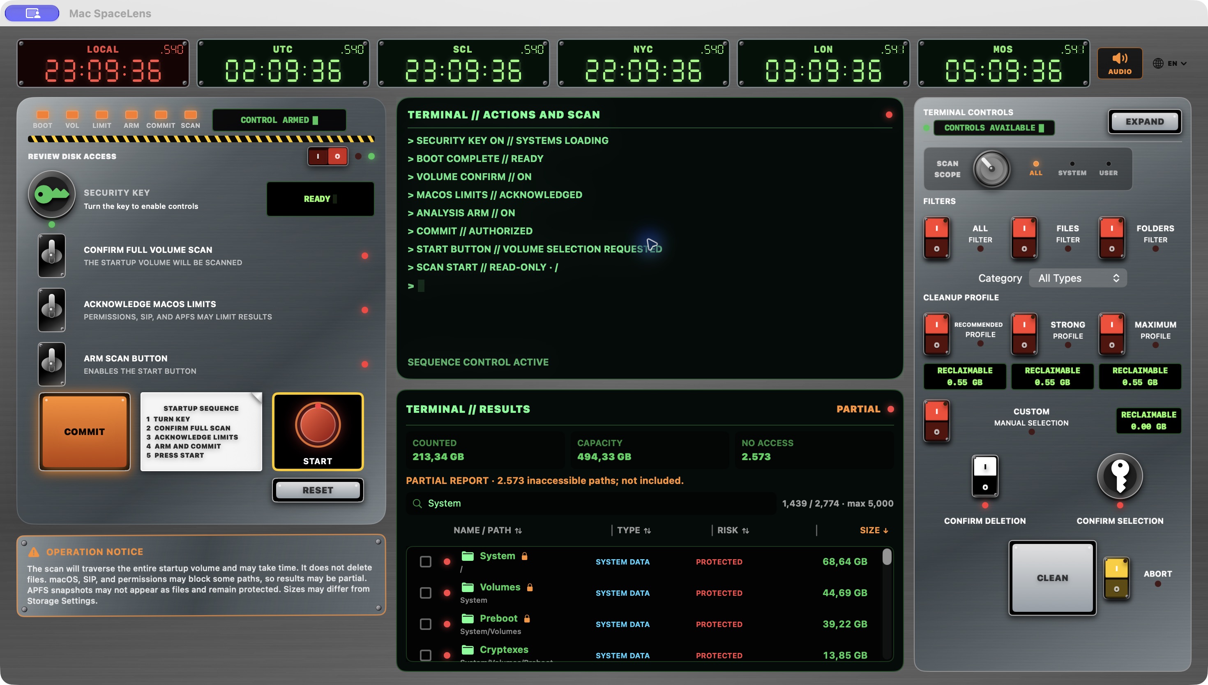Turn the green Security Key dial
Viewport: 1208px width, 685px height.
[52, 194]
